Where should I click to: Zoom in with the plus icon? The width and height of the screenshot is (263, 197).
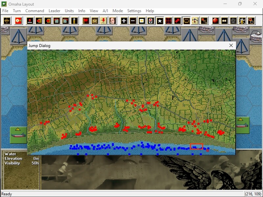(124, 21)
